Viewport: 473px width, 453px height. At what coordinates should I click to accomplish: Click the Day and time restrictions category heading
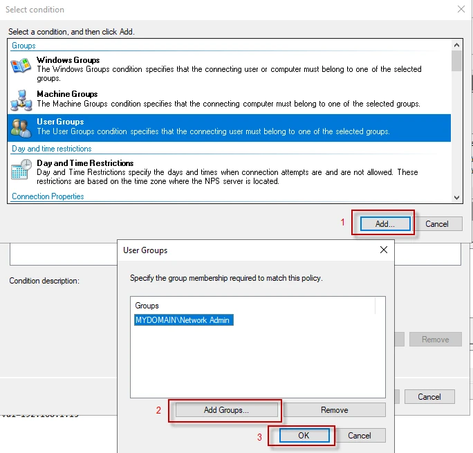point(52,149)
